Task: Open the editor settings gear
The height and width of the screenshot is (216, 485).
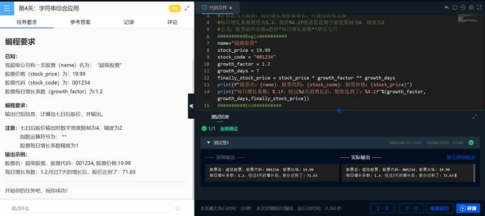Action: 471,8
